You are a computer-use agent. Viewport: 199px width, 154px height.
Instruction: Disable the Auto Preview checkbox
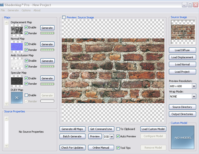pos(118,136)
